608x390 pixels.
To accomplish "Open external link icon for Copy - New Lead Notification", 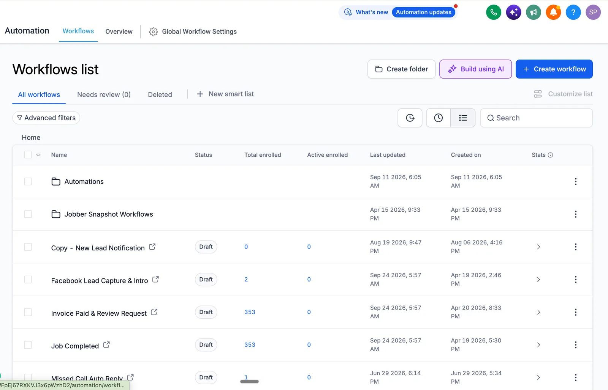I will click(152, 247).
